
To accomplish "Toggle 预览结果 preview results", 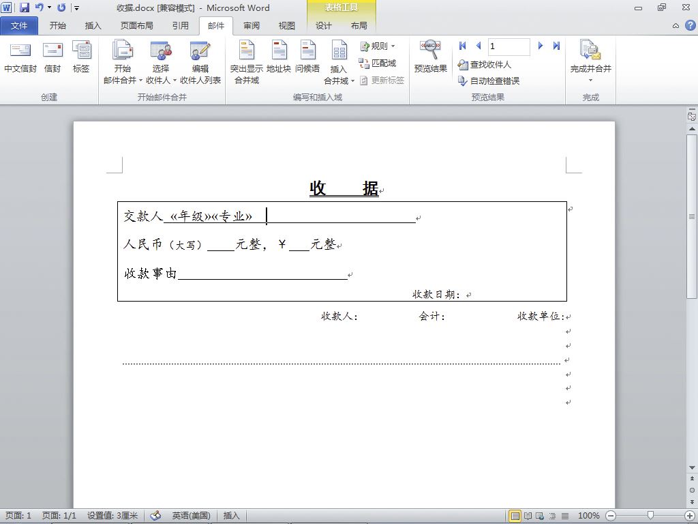I will 431,57.
